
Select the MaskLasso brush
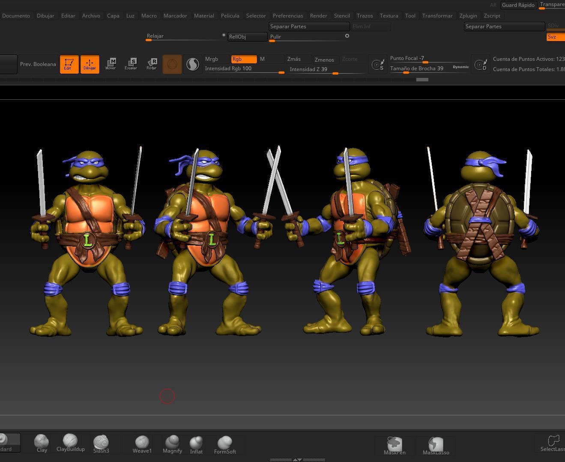click(x=436, y=446)
